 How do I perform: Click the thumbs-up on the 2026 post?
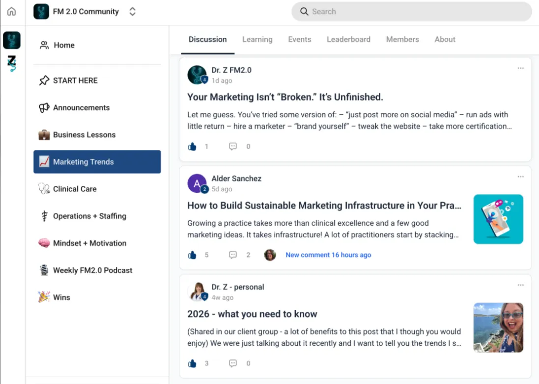pyautogui.click(x=193, y=363)
